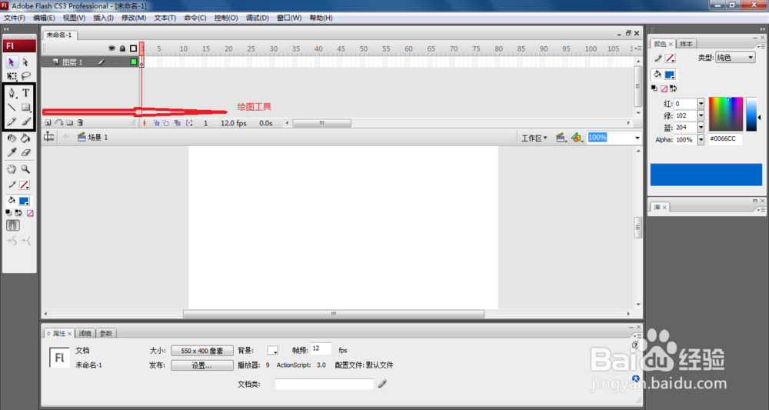Open the 类型 fill type dropdown
Image resolution: width=769 pixels, height=410 pixels.
(735, 58)
